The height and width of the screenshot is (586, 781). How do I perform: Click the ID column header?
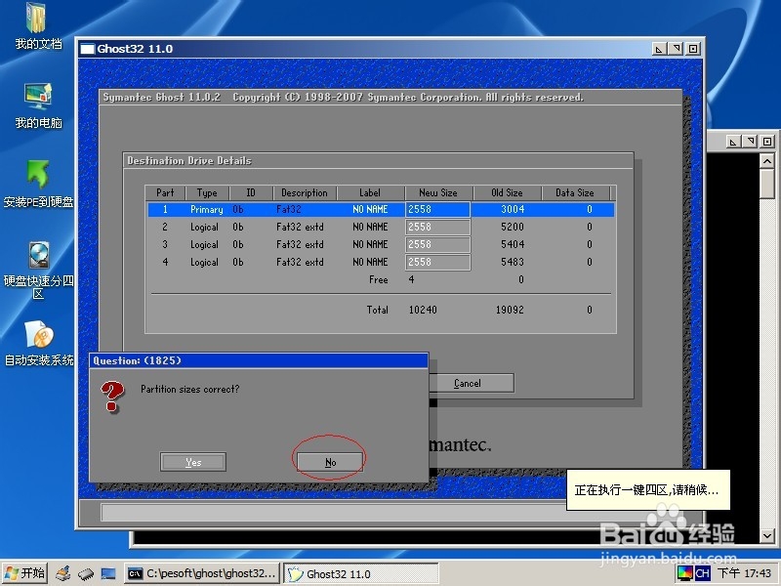[251, 192]
